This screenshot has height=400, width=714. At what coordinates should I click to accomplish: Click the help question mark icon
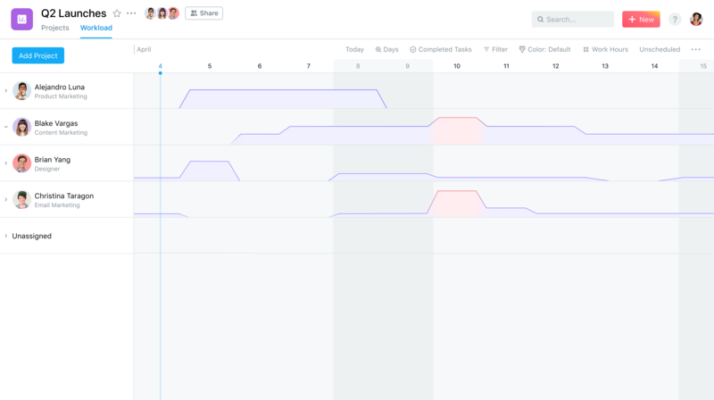[x=675, y=19]
